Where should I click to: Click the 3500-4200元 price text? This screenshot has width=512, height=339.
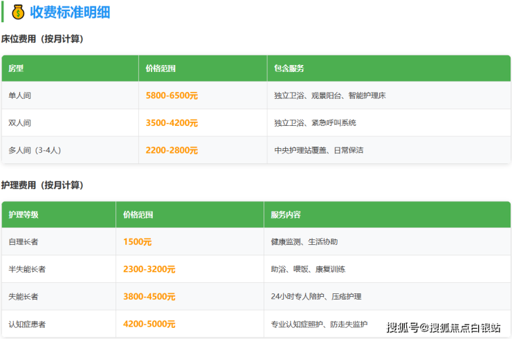(172, 122)
